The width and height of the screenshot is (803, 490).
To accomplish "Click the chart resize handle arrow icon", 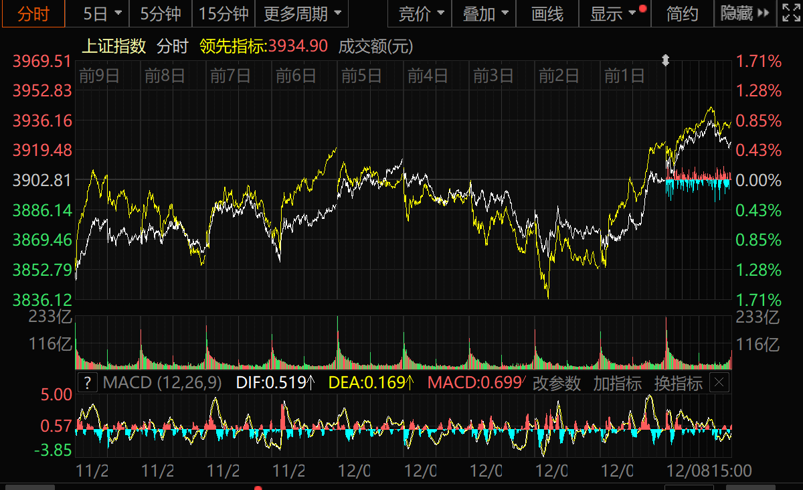I will [665, 60].
